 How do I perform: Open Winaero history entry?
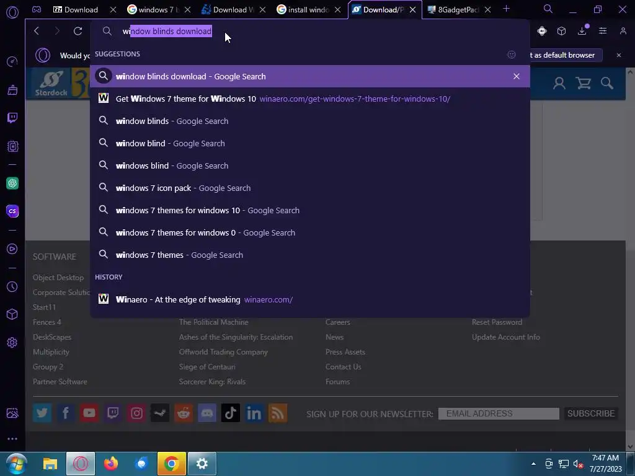310,299
